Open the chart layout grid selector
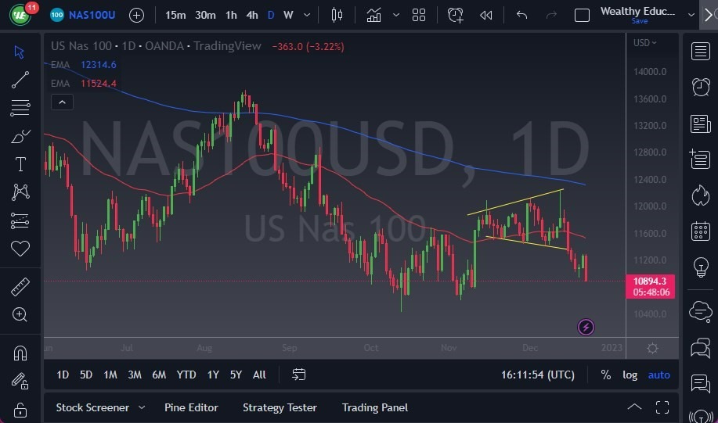Viewport: 718px width, 423px height. pos(419,15)
